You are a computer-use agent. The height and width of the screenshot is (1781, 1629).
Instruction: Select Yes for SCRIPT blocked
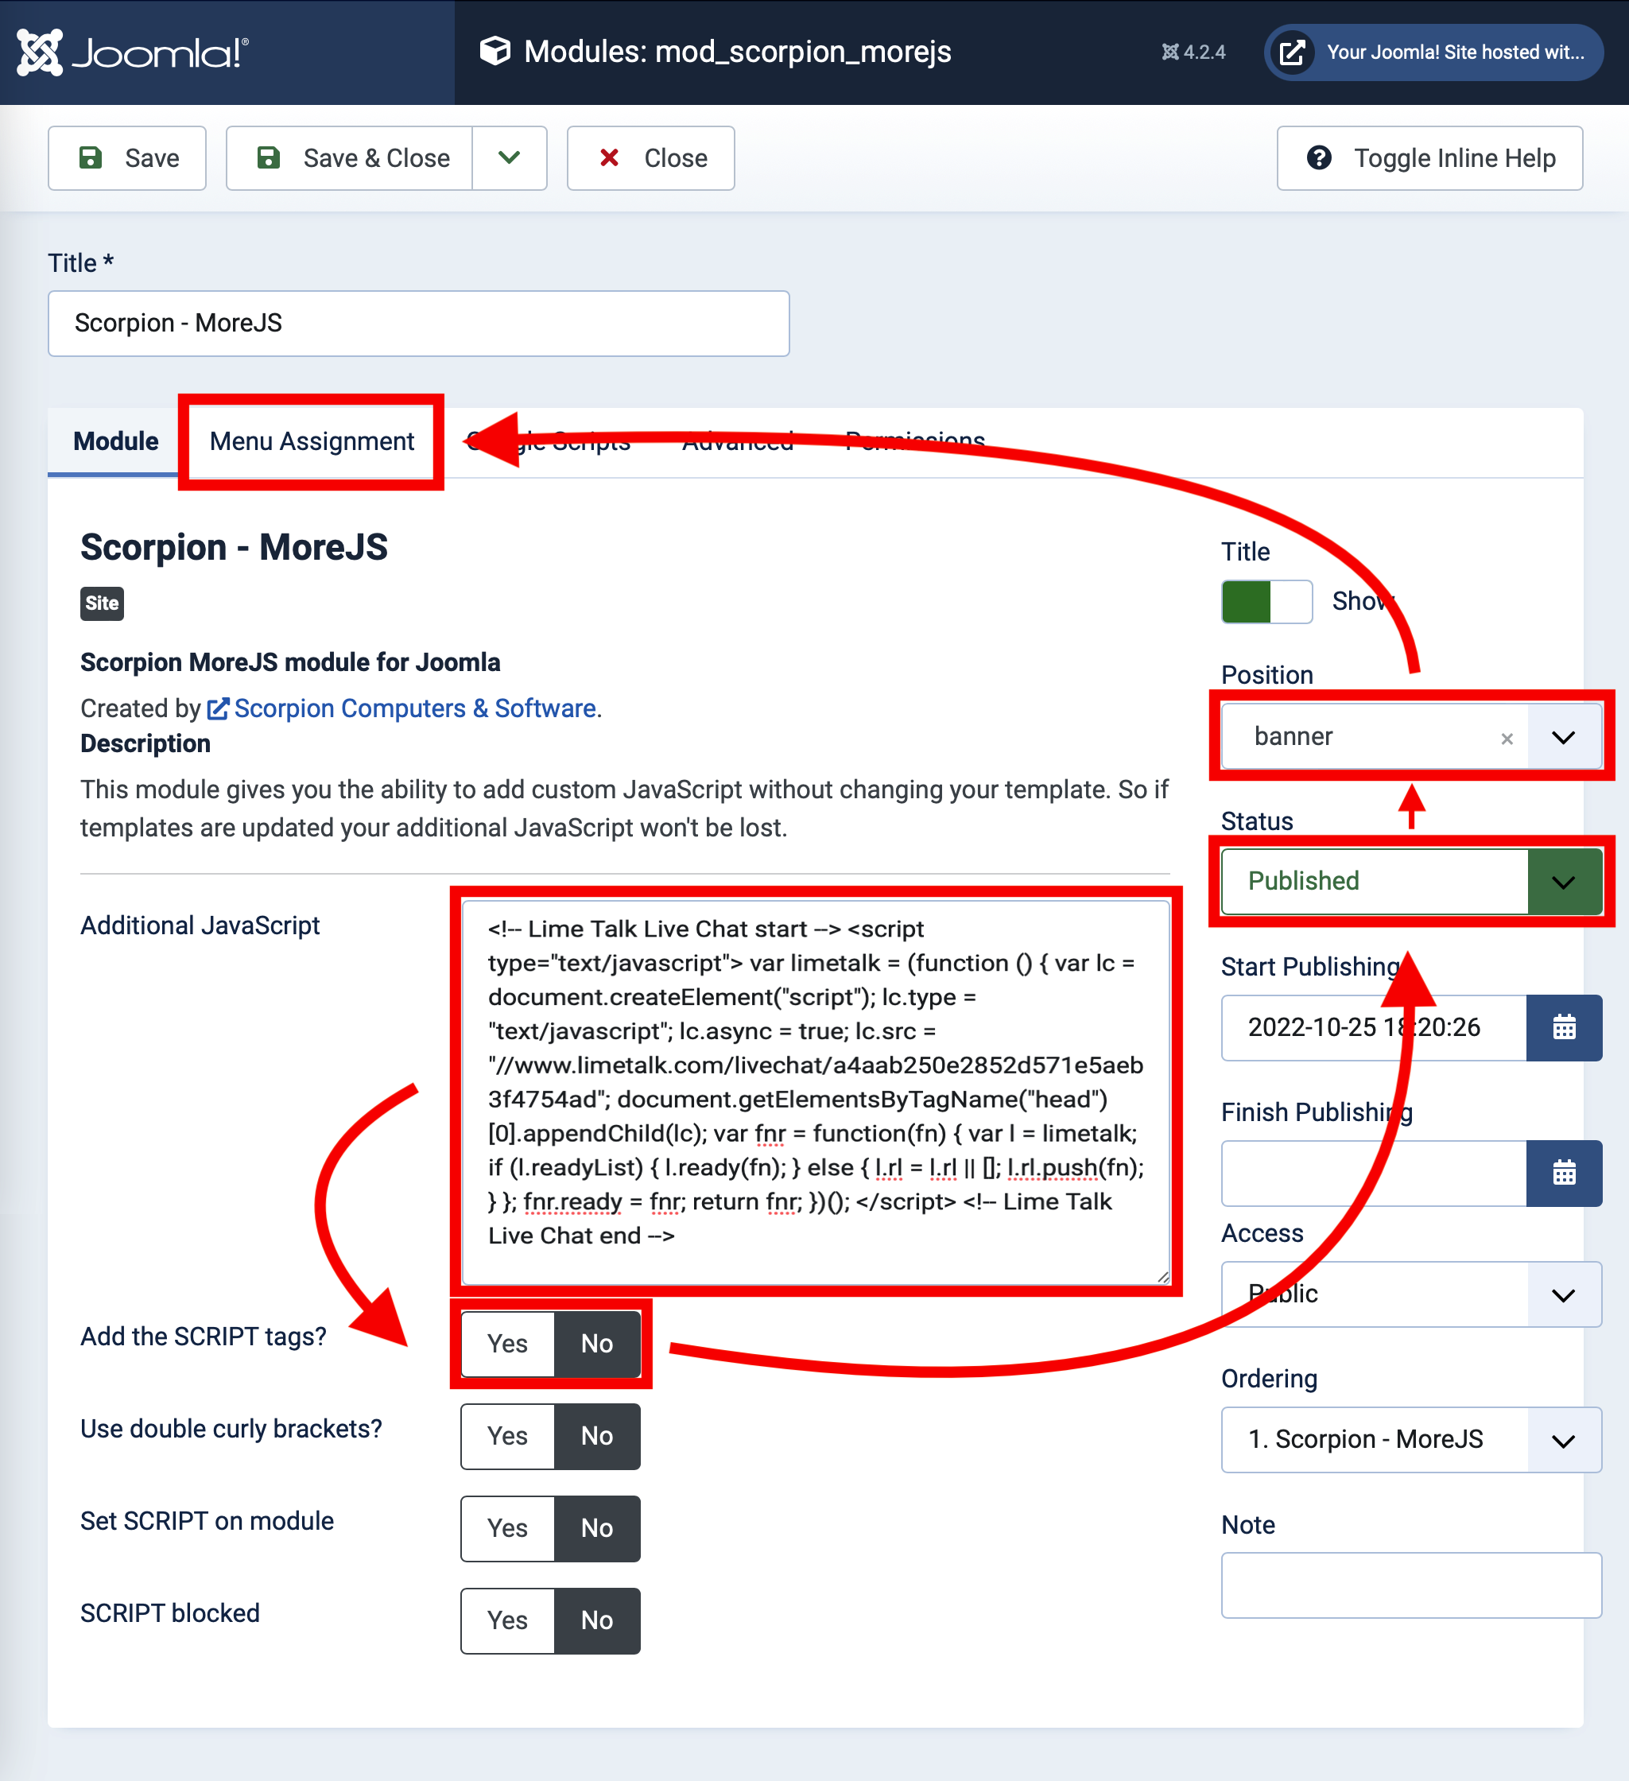[x=507, y=1620]
